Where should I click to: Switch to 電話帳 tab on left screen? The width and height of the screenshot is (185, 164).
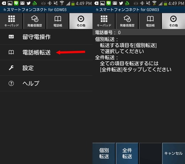tap(58, 21)
